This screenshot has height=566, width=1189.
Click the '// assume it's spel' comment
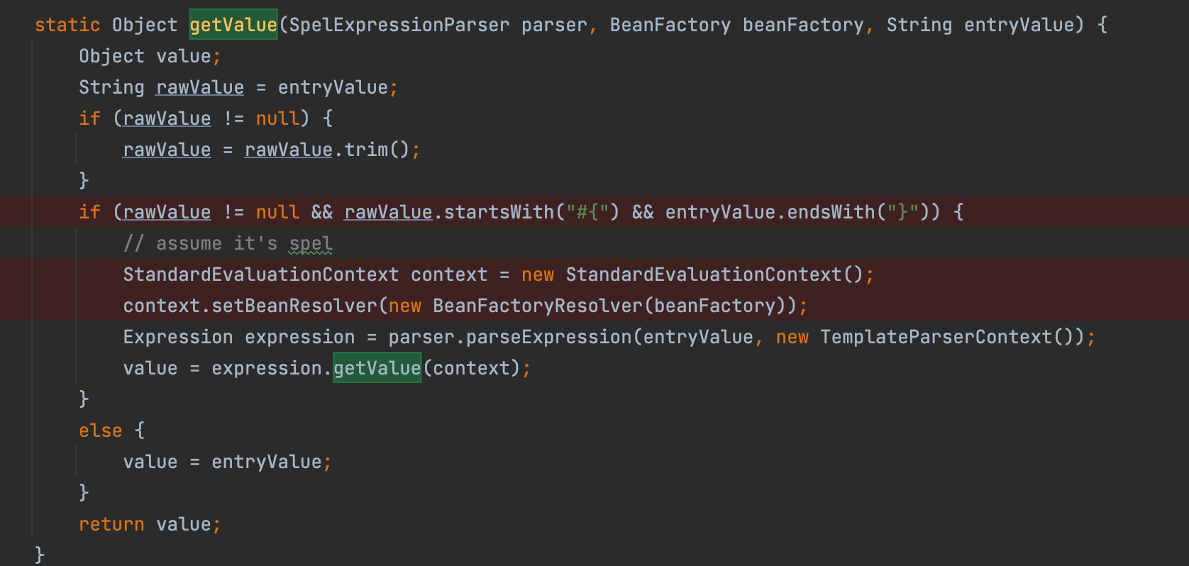pyautogui.click(x=228, y=243)
